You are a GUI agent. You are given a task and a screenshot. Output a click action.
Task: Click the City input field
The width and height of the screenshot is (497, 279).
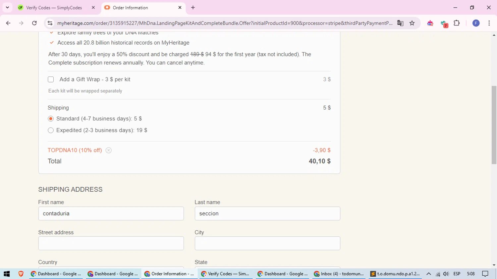click(x=267, y=243)
